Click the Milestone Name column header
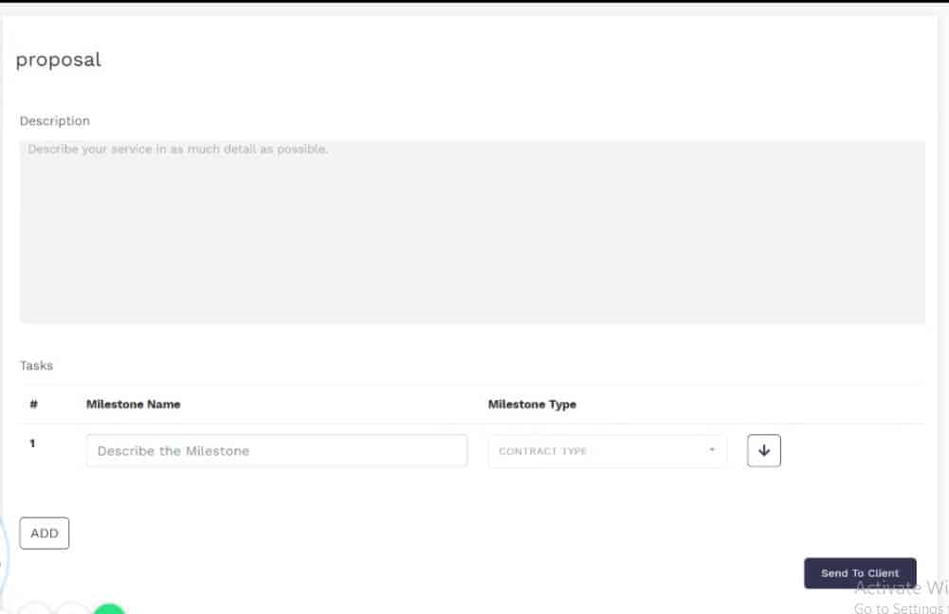 [x=133, y=404]
